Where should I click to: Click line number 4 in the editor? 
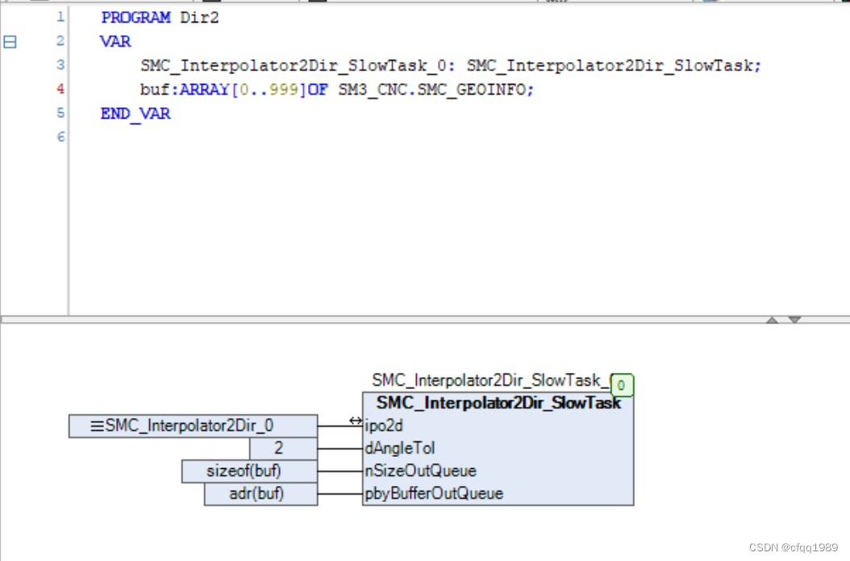tap(60, 89)
